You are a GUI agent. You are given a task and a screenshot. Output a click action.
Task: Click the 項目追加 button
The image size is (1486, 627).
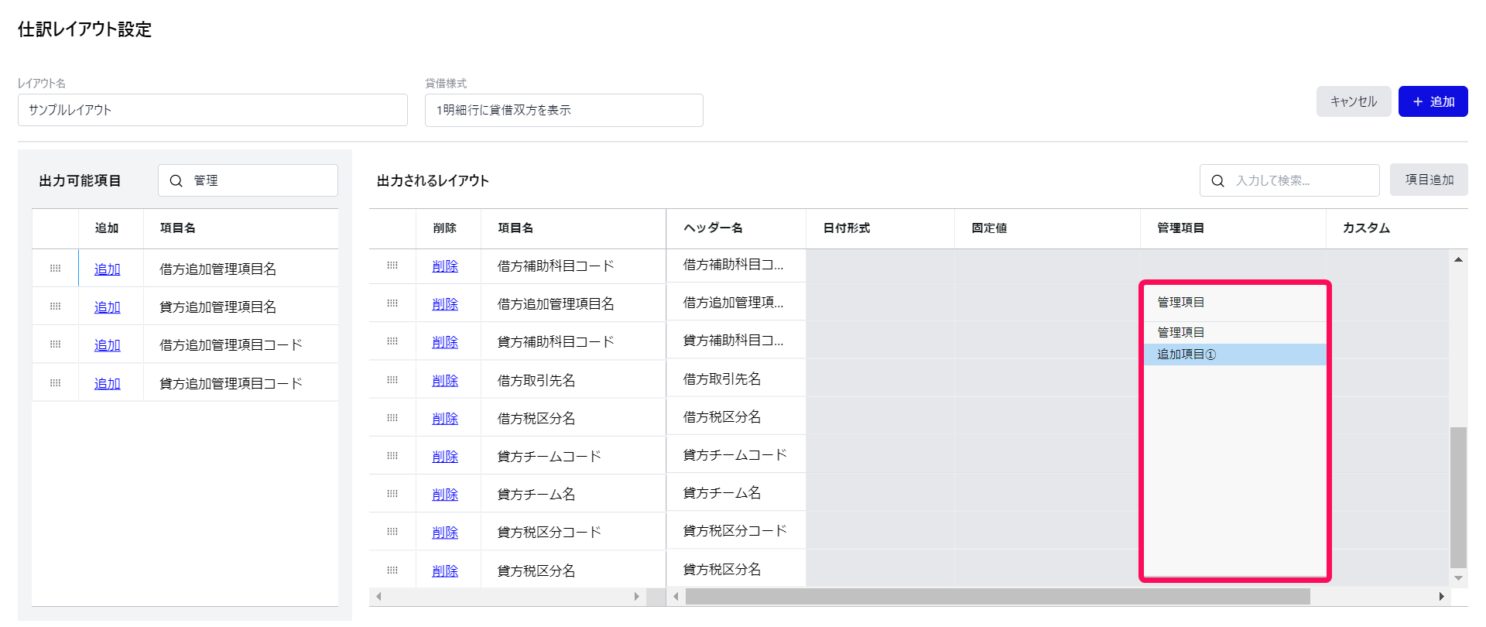point(1429,180)
